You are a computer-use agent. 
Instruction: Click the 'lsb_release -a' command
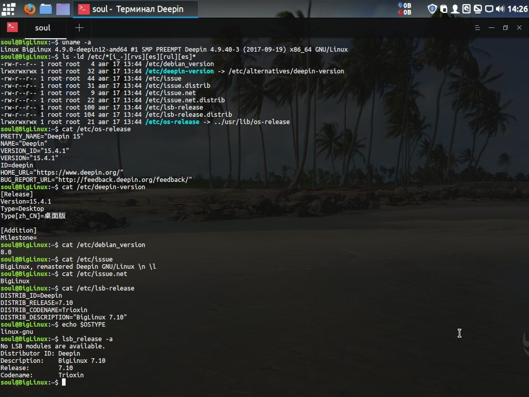click(x=87, y=339)
